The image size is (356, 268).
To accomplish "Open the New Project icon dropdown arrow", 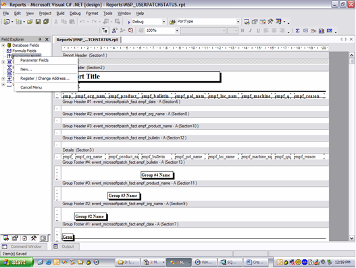I will 12,22.
